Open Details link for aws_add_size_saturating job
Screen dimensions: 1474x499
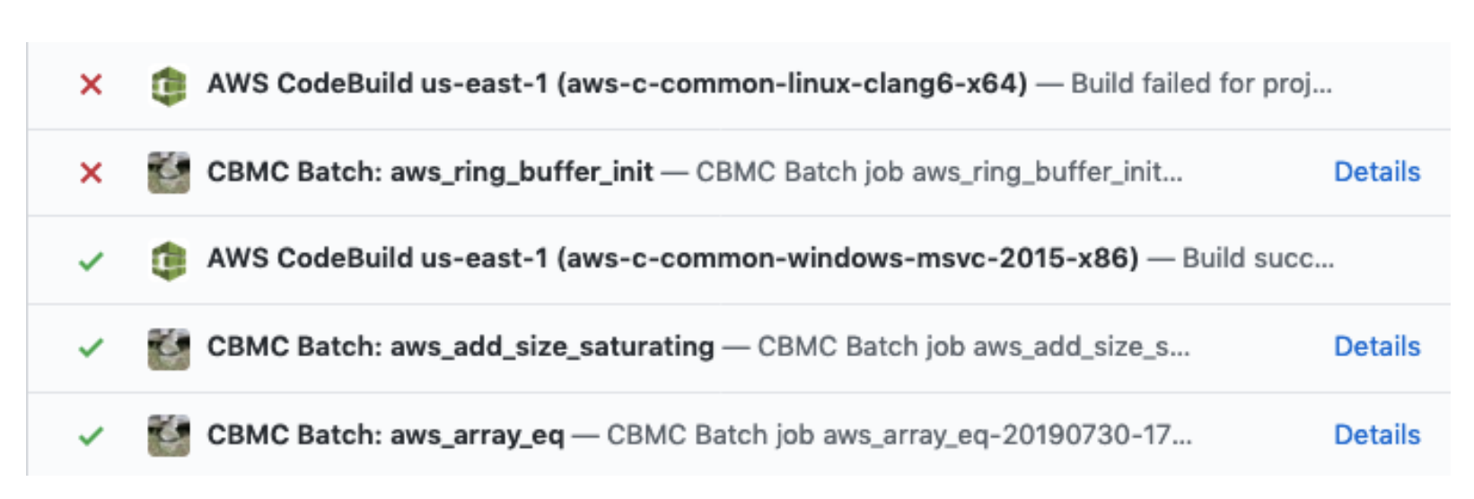(x=1376, y=346)
